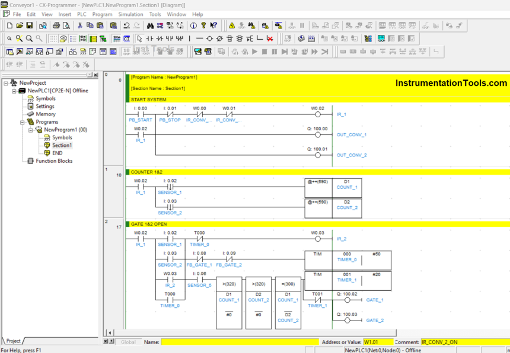This screenshot has width=510, height=353.
Task: Toggle the Watch window button
Action: pyautogui.click(x=30, y=52)
